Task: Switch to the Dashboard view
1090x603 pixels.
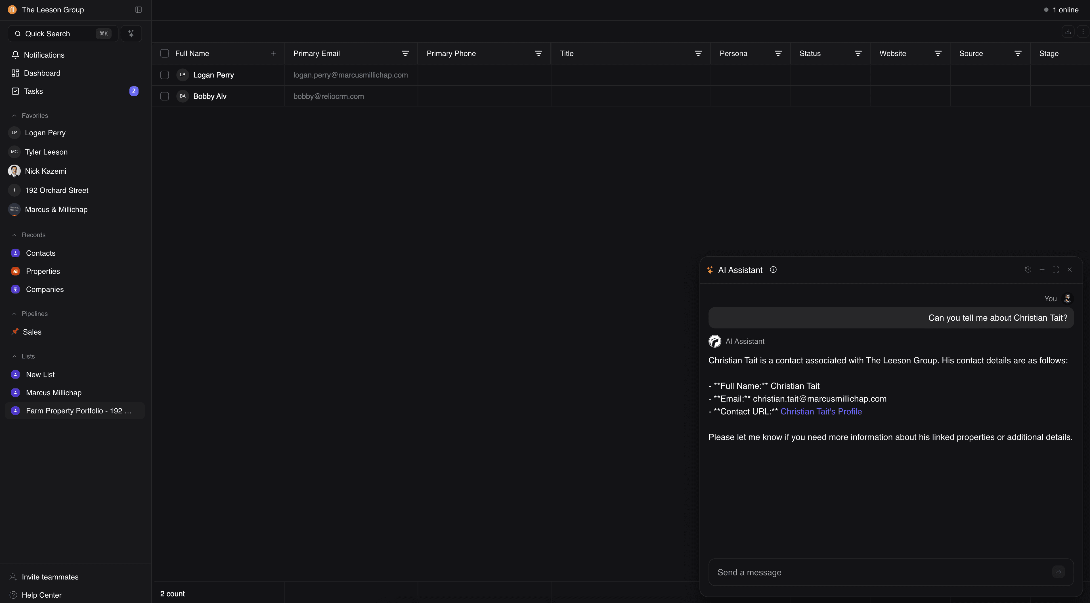Action: 42,73
